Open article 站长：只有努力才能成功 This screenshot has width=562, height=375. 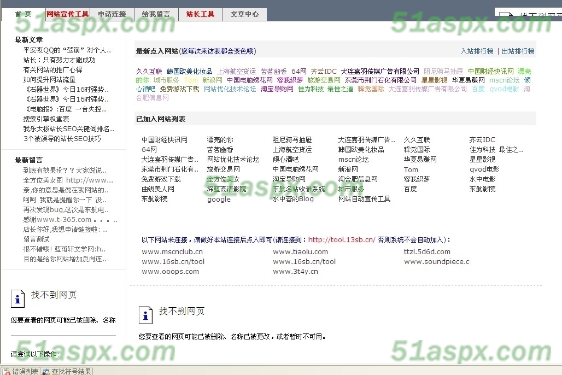pyautogui.click(x=60, y=60)
